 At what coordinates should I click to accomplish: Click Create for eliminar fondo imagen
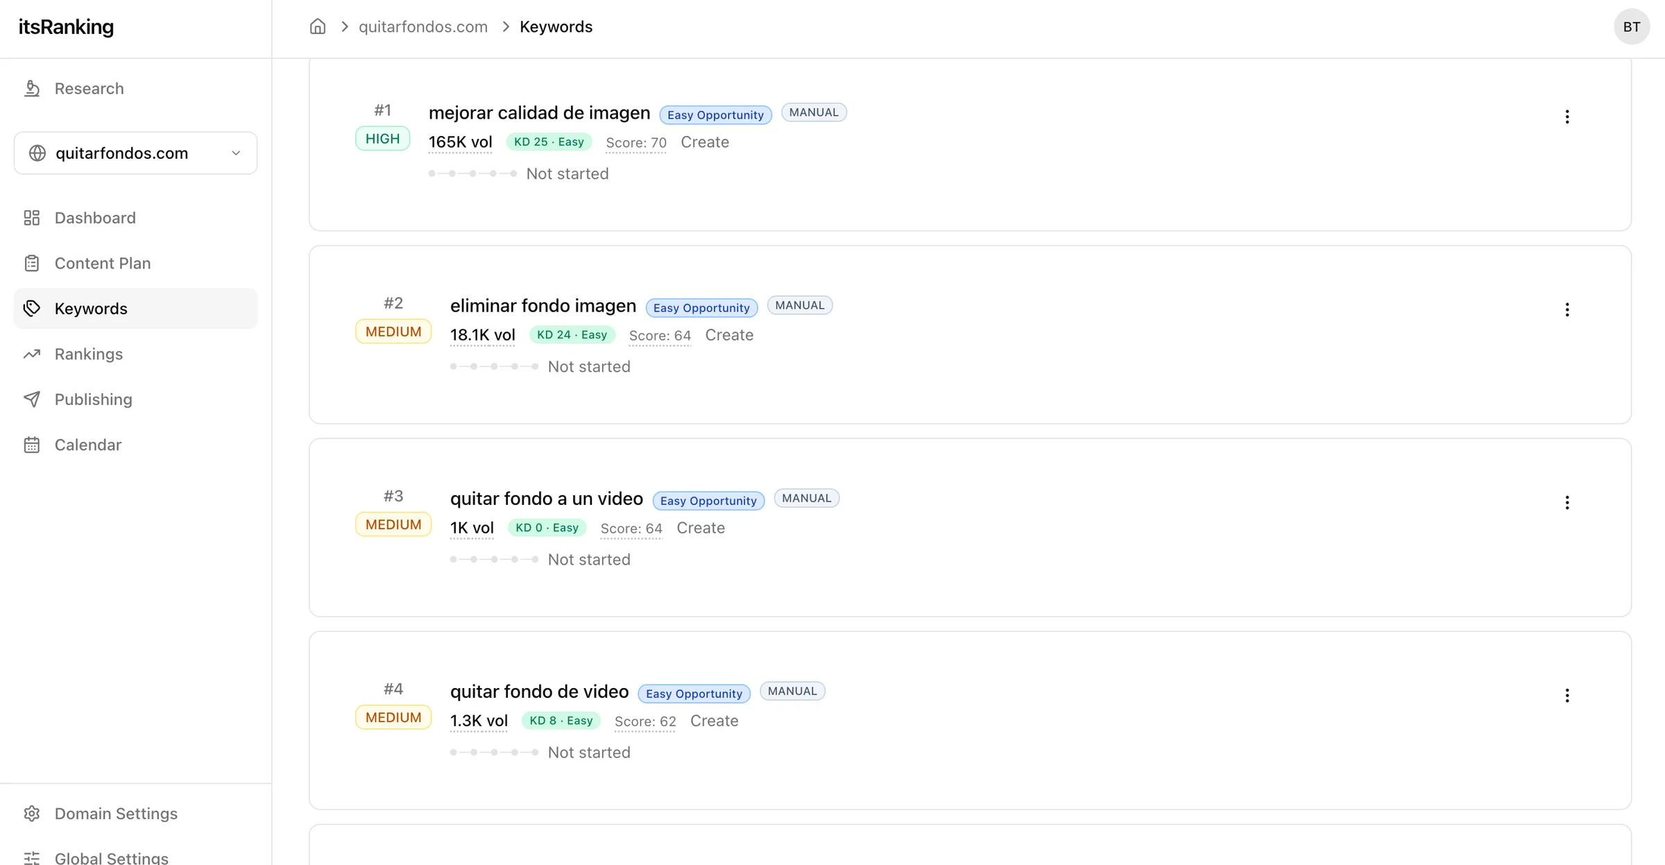tap(729, 334)
